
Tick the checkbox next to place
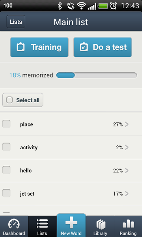click(x=6, y=124)
